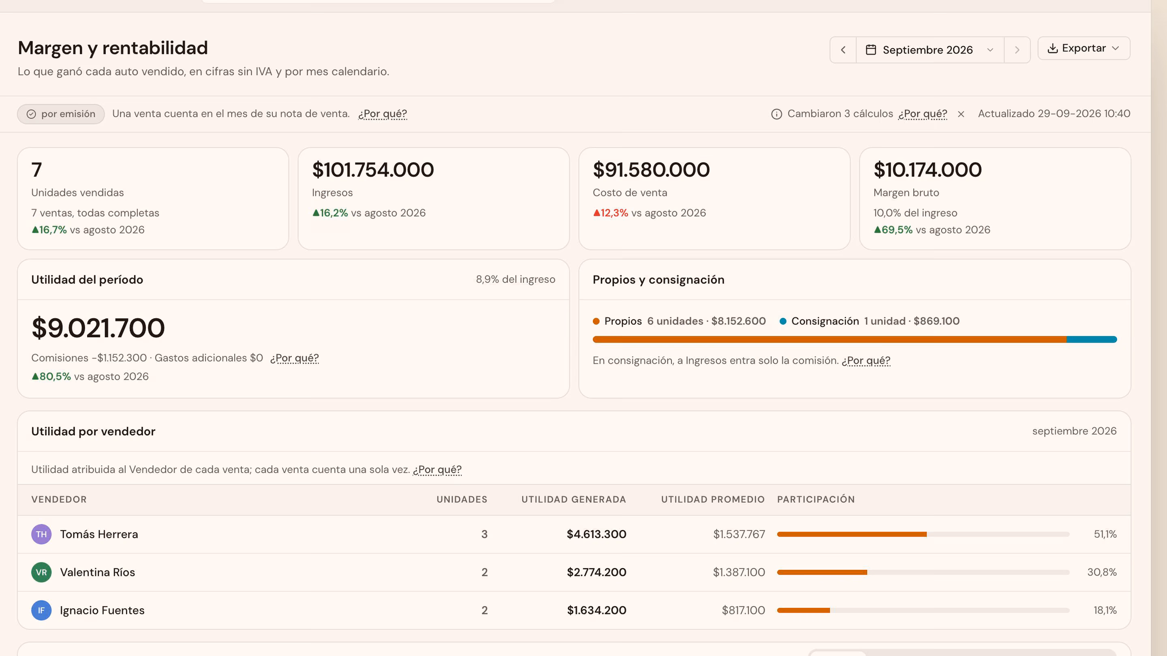Click the download icon in Exportar
Screen dimensions: 1167x656
tap(1053, 48)
